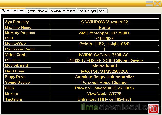Click the BIOS label cell
Viewport: 162px width, 115px height.
pyautogui.click(x=27, y=88)
